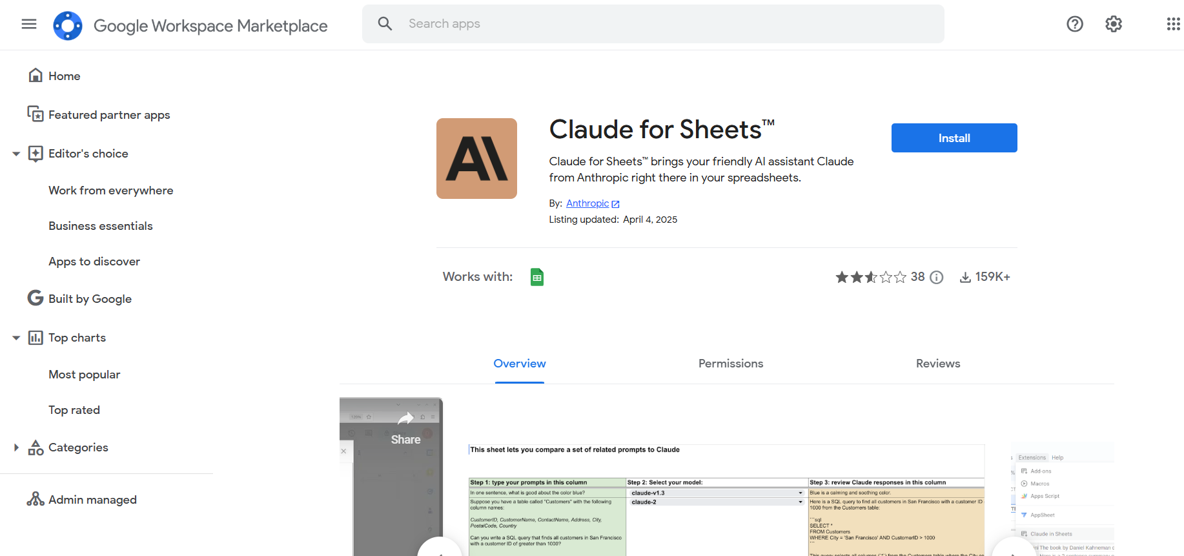The width and height of the screenshot is (1184, 556).
Task: Open Categories list
Action: point(78,448)
